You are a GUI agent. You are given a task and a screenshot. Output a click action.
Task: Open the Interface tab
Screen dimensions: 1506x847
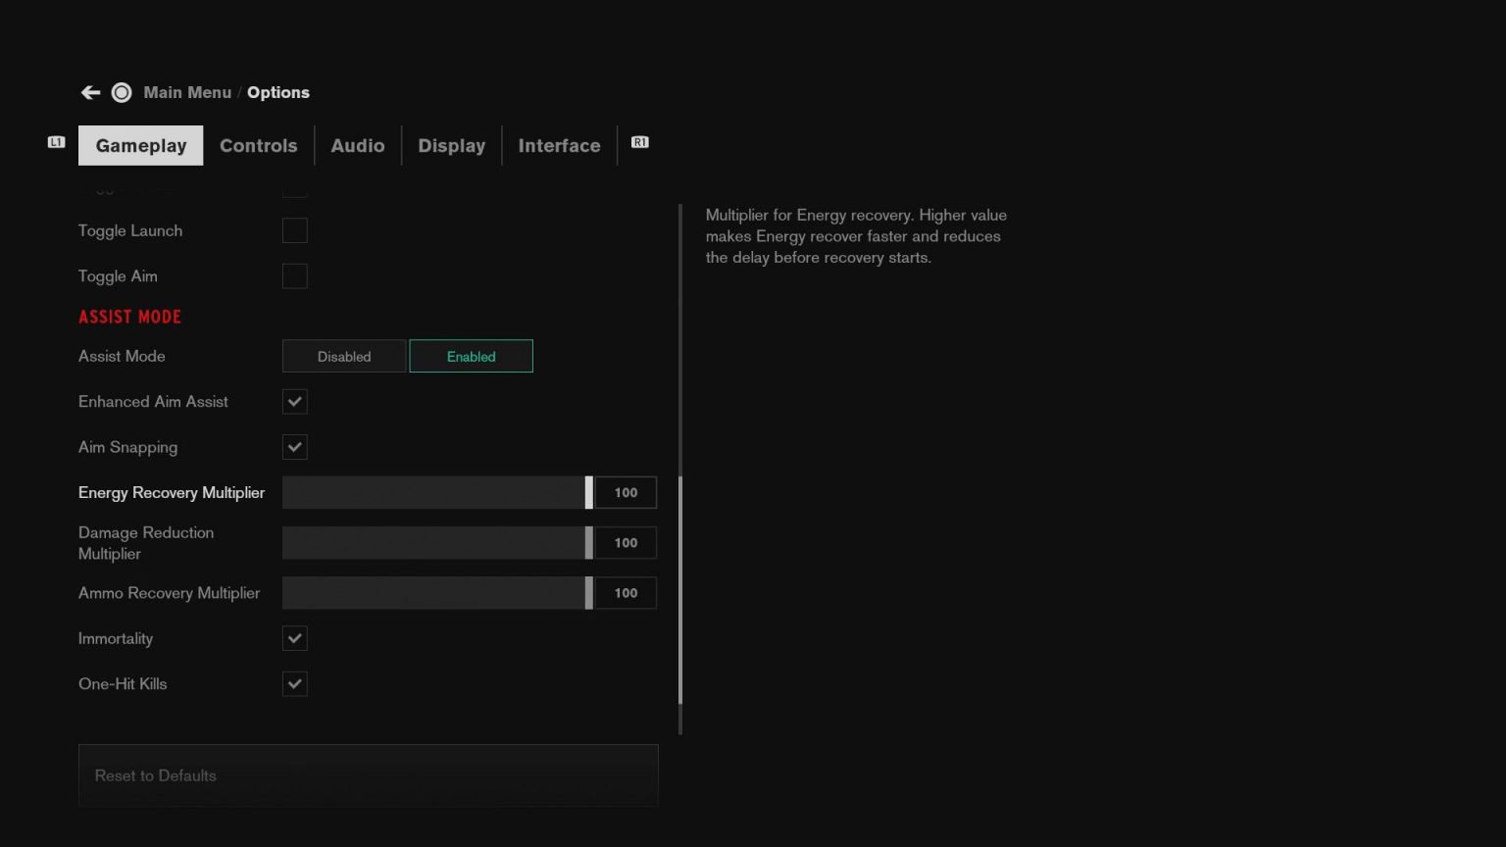[x=559, y=145]
